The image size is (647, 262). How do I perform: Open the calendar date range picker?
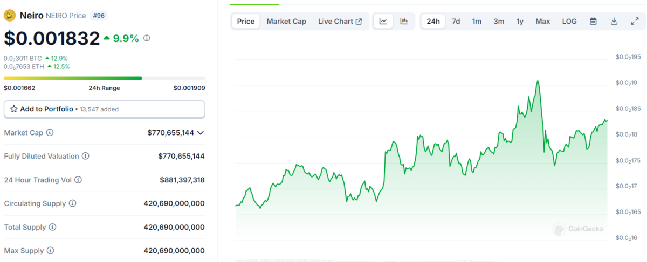pos(593,22)
